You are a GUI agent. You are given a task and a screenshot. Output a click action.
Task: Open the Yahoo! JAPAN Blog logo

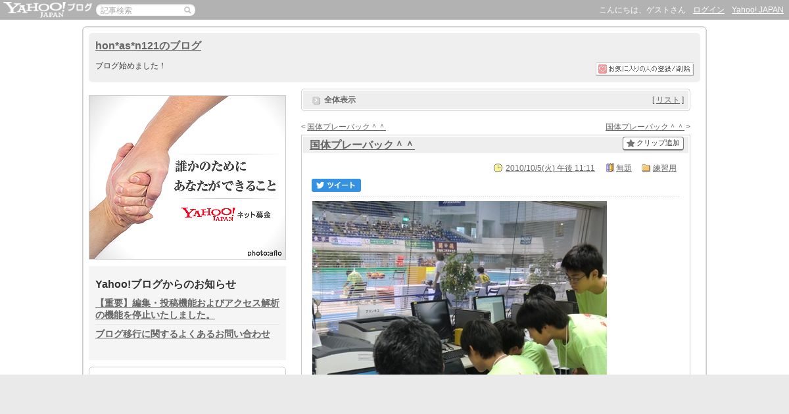[x=47, y=9]
